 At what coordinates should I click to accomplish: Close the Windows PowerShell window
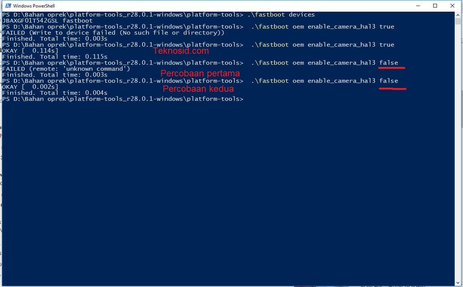pos(452,6)
